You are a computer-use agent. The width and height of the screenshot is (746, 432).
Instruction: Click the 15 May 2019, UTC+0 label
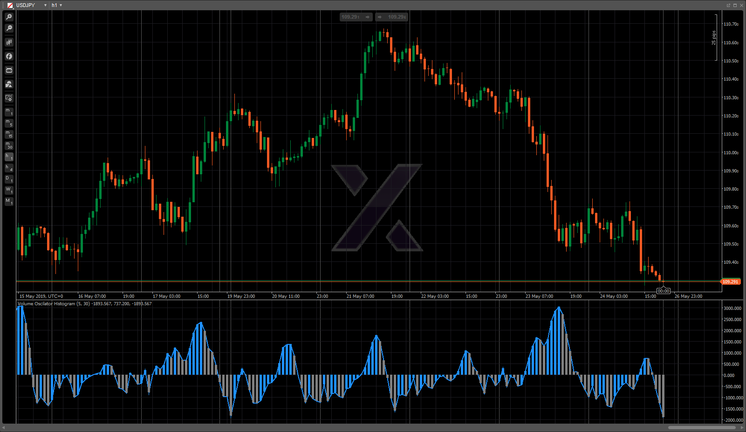[x=41, y=296]
